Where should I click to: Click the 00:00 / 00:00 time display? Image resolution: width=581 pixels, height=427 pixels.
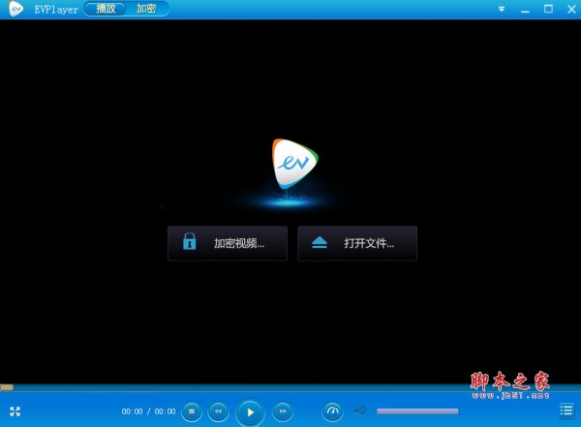(148, 412)
